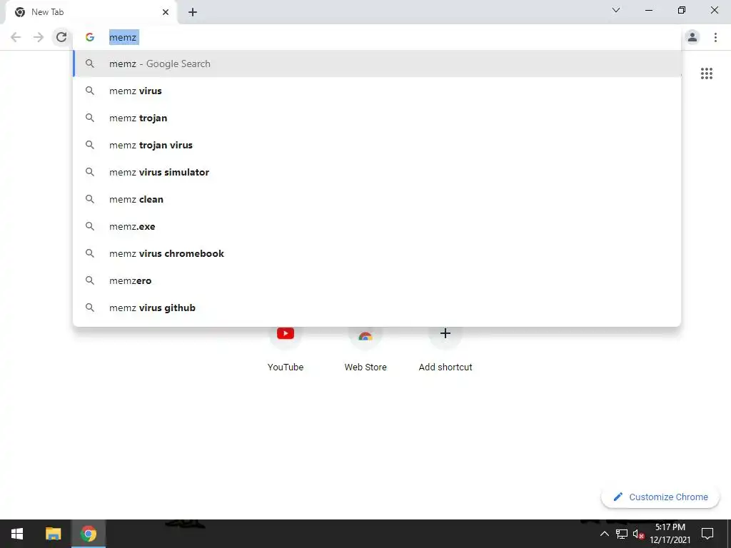This screenshot has height=548, width=731.
Task: Show hidden system tray icons
Action: 604,534
